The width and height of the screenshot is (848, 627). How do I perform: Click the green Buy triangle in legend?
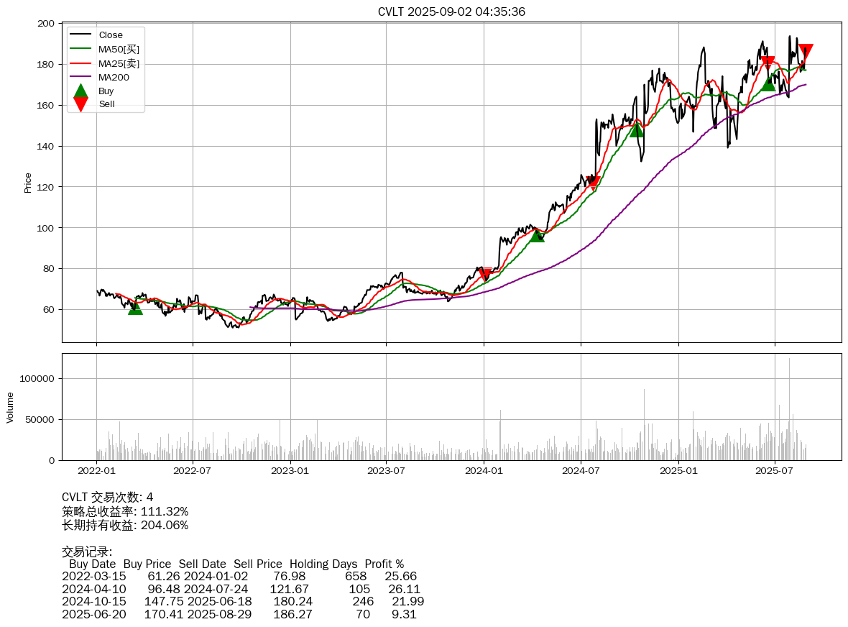pos(80,91)
